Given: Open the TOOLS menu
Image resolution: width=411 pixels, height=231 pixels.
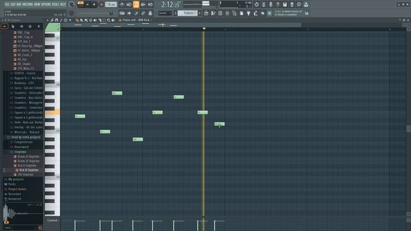Looking at the screenshot, I should coord(55,4).
